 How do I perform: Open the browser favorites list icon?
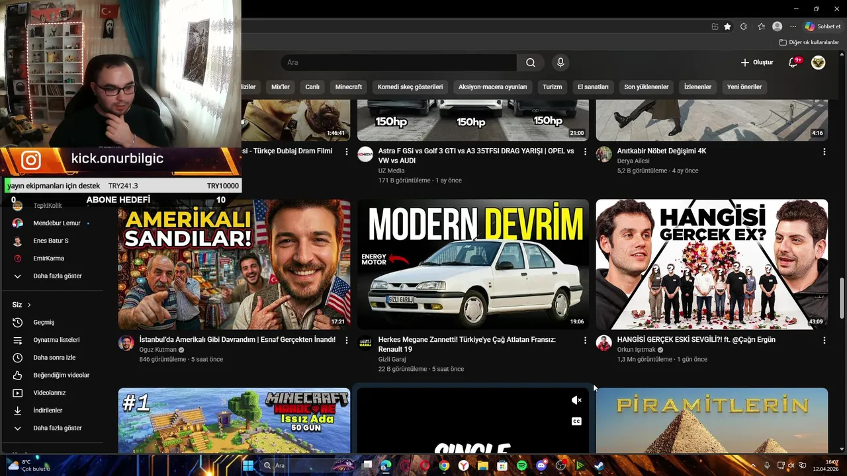point(761,26)
